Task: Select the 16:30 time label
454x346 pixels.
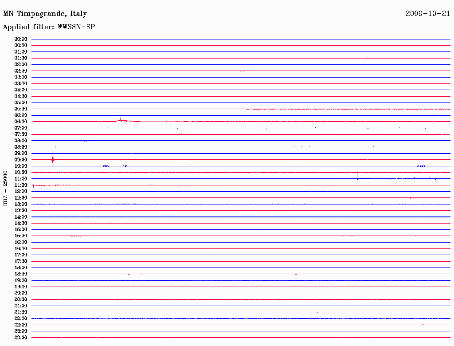Action: [21, 249]
